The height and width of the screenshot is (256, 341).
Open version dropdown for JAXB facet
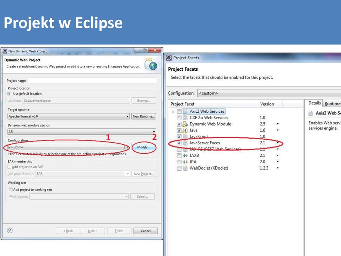click(277, 155)
